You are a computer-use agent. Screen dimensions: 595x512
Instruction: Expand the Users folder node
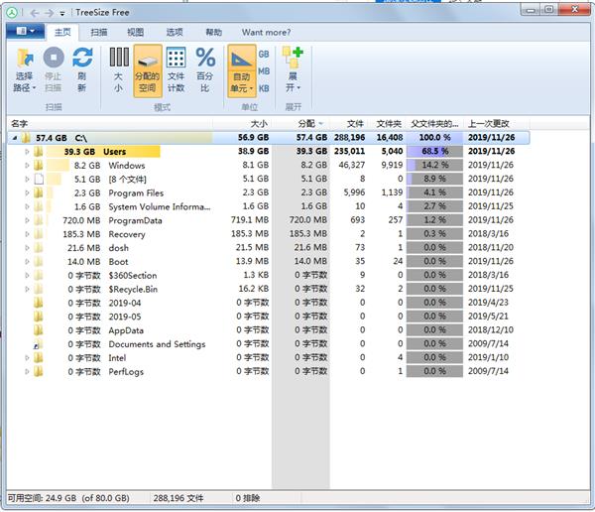28,152
